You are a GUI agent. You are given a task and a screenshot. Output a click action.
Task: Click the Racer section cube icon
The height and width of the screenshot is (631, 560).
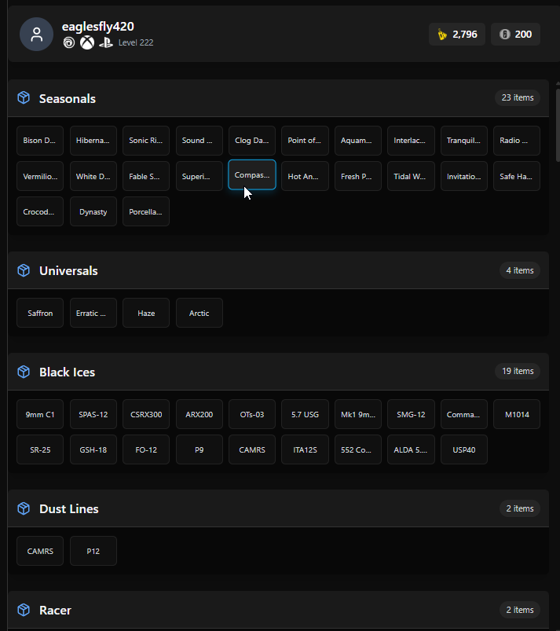point(24,610)
